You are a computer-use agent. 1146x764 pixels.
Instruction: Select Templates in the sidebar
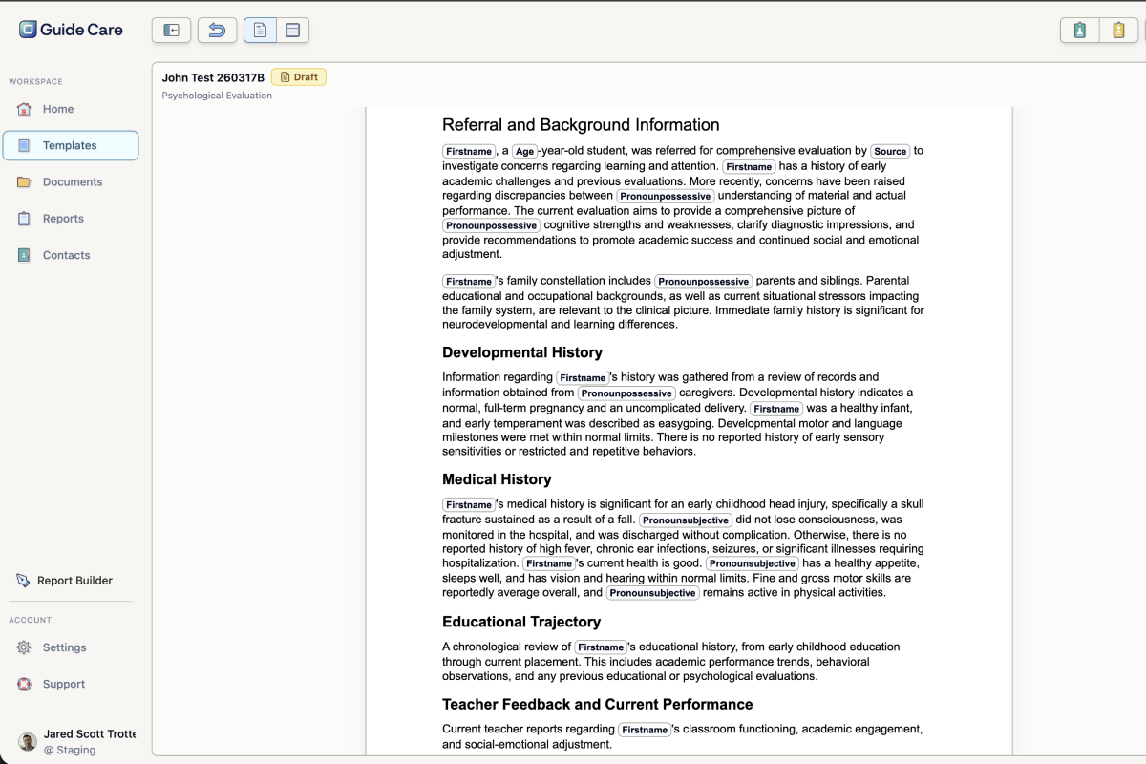(x=71, y=145)
